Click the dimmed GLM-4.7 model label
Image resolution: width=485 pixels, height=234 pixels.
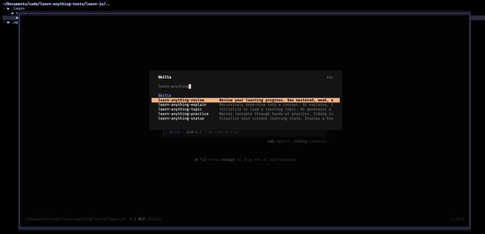point(194,132)
